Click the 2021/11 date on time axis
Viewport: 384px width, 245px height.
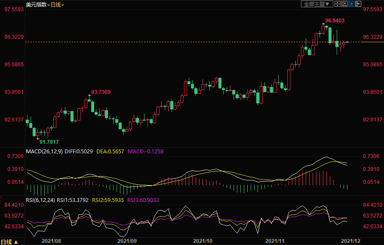point(274,242)
